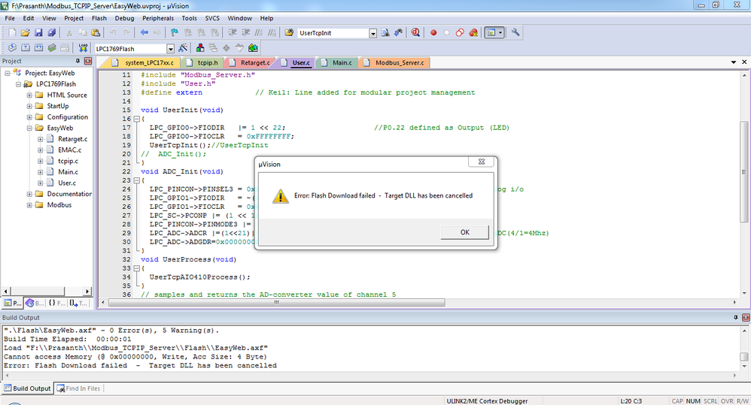The height and width of the screenshot is (405, 751).
Task: Create a new file with the New icon
Action: click(13, 32)
